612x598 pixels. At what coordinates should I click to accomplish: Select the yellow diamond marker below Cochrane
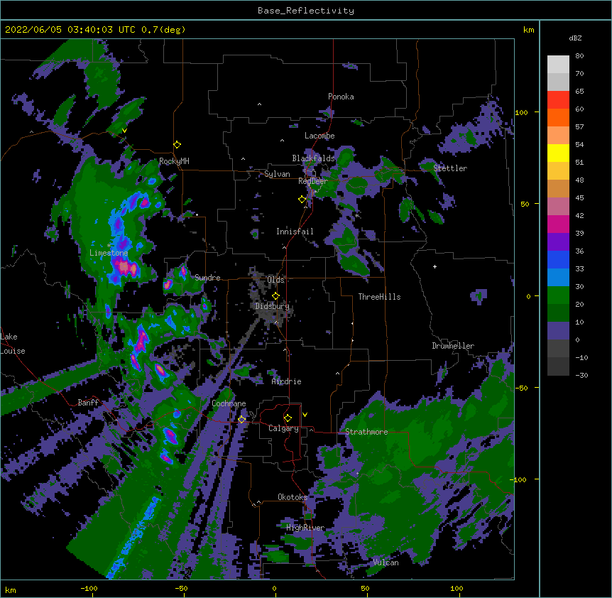(241, 419)
